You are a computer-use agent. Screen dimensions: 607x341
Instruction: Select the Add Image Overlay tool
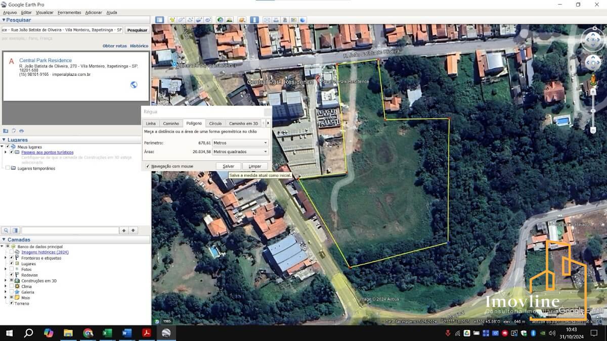coord(198,20)
